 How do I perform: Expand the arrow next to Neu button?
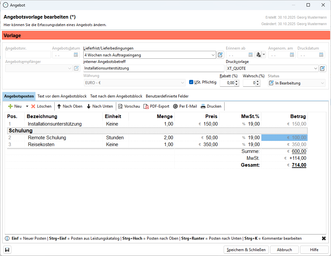coord(27,106)
